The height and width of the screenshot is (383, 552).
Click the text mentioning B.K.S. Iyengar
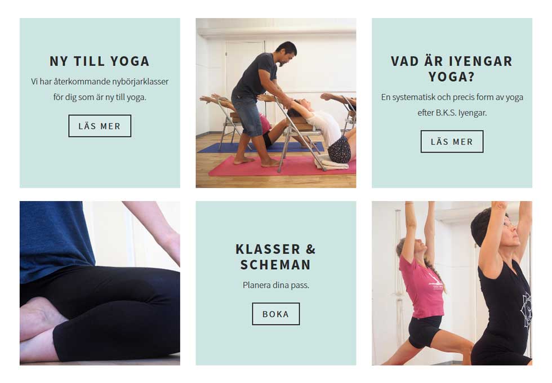[452, 105]
